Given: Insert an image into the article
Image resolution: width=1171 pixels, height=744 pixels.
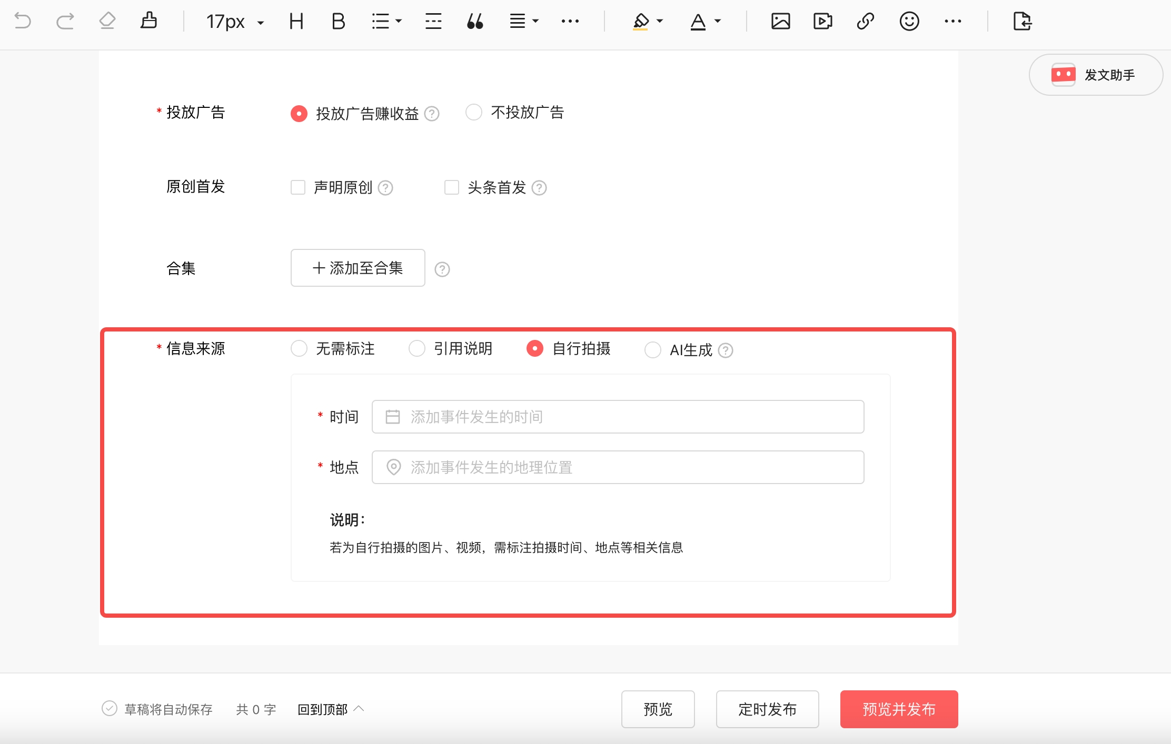Looking at the screenshot, I should click(781, 21).
